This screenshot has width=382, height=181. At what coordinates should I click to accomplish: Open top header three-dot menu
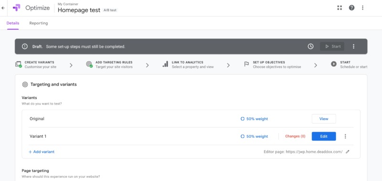point(362,8)
